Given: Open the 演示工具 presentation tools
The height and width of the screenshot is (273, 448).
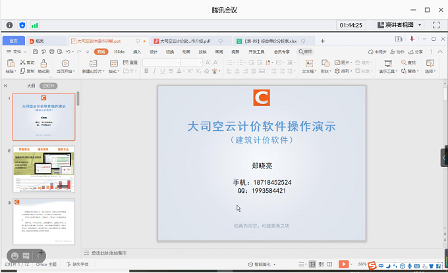Looking at the screenshot, I should pyautogui.click(x=388, y=66).
